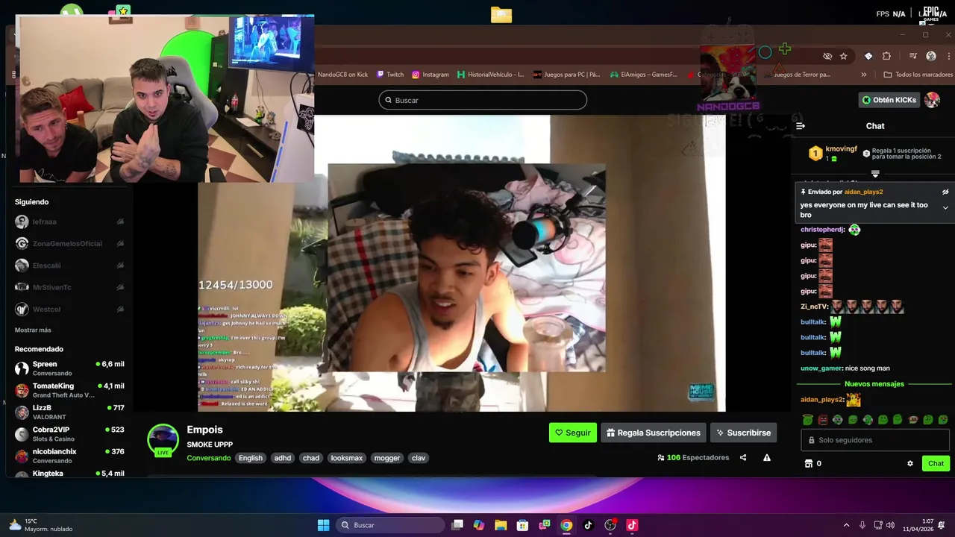Click the Buscar search field on Kick

483,100
